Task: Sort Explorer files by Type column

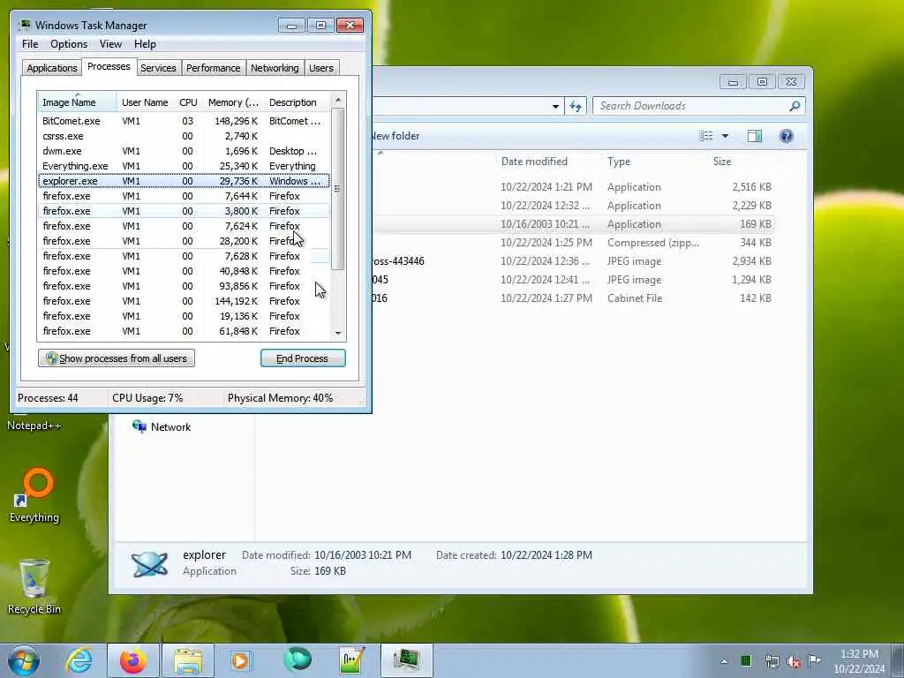Action: coord(656,162)
